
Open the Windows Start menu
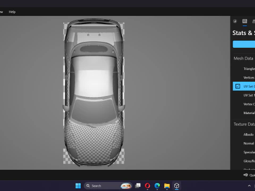pyautogui.click(x=78, y=186)
